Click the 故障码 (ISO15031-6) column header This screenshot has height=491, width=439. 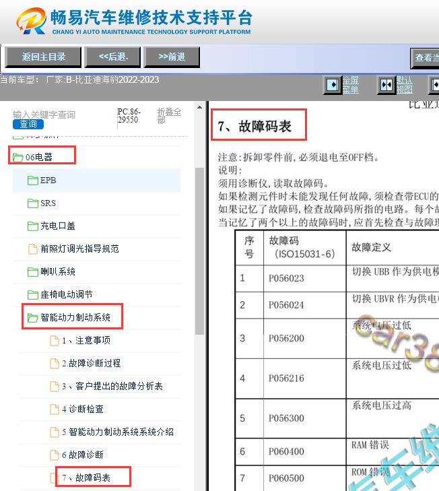coord(304,247)
